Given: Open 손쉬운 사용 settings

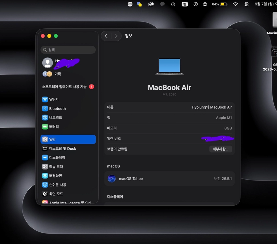Looking at the screenshot, I should [x=68, y=185].
